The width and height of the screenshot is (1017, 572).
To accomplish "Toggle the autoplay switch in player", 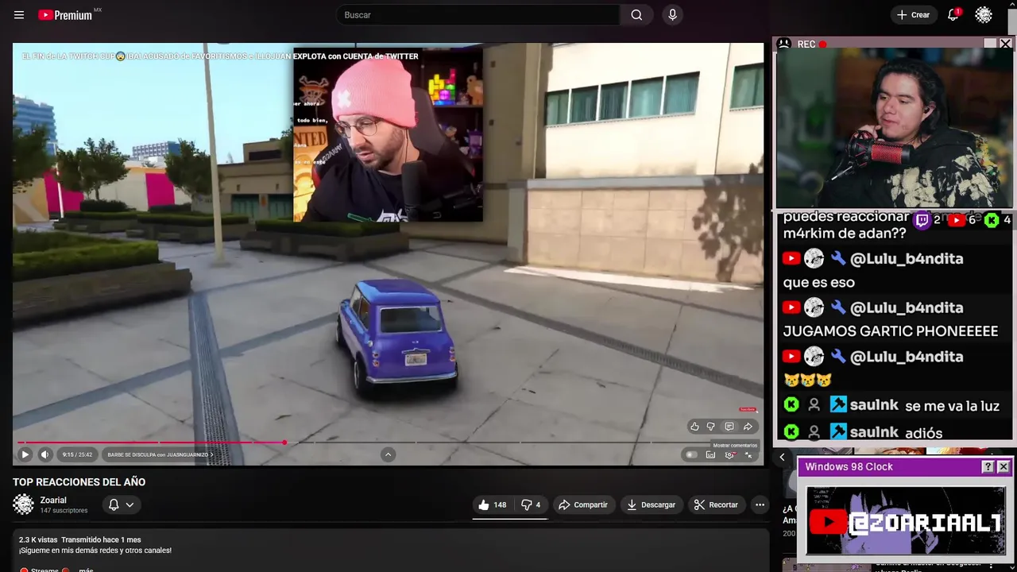I will coord(691,455).
